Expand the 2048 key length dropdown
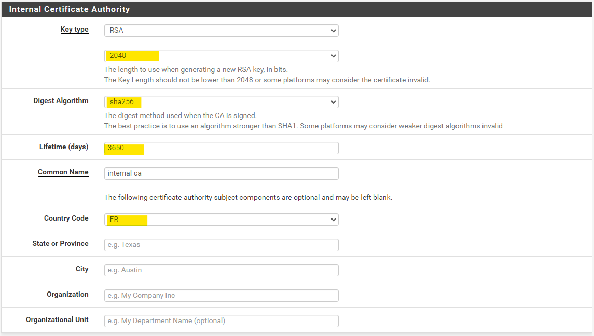 [x=221, y=56]
